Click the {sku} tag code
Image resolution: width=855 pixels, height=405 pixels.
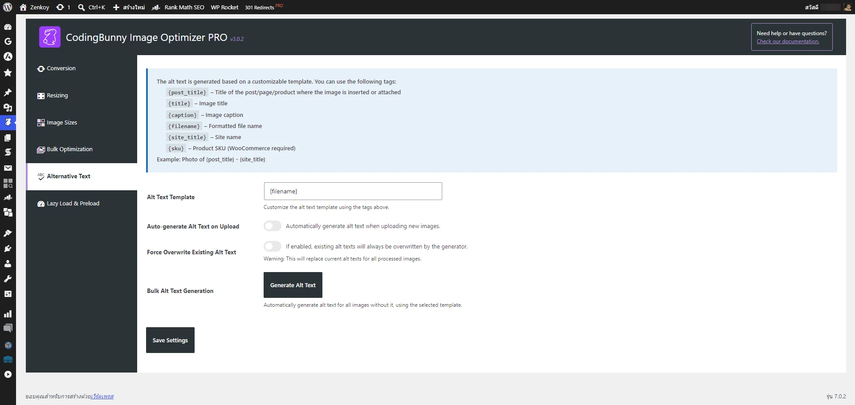(x=176, y=148)
